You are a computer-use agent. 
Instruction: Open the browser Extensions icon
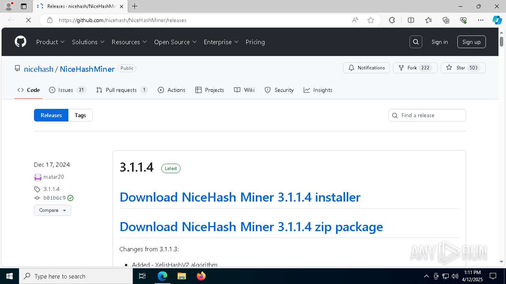(x=392, y=20)
